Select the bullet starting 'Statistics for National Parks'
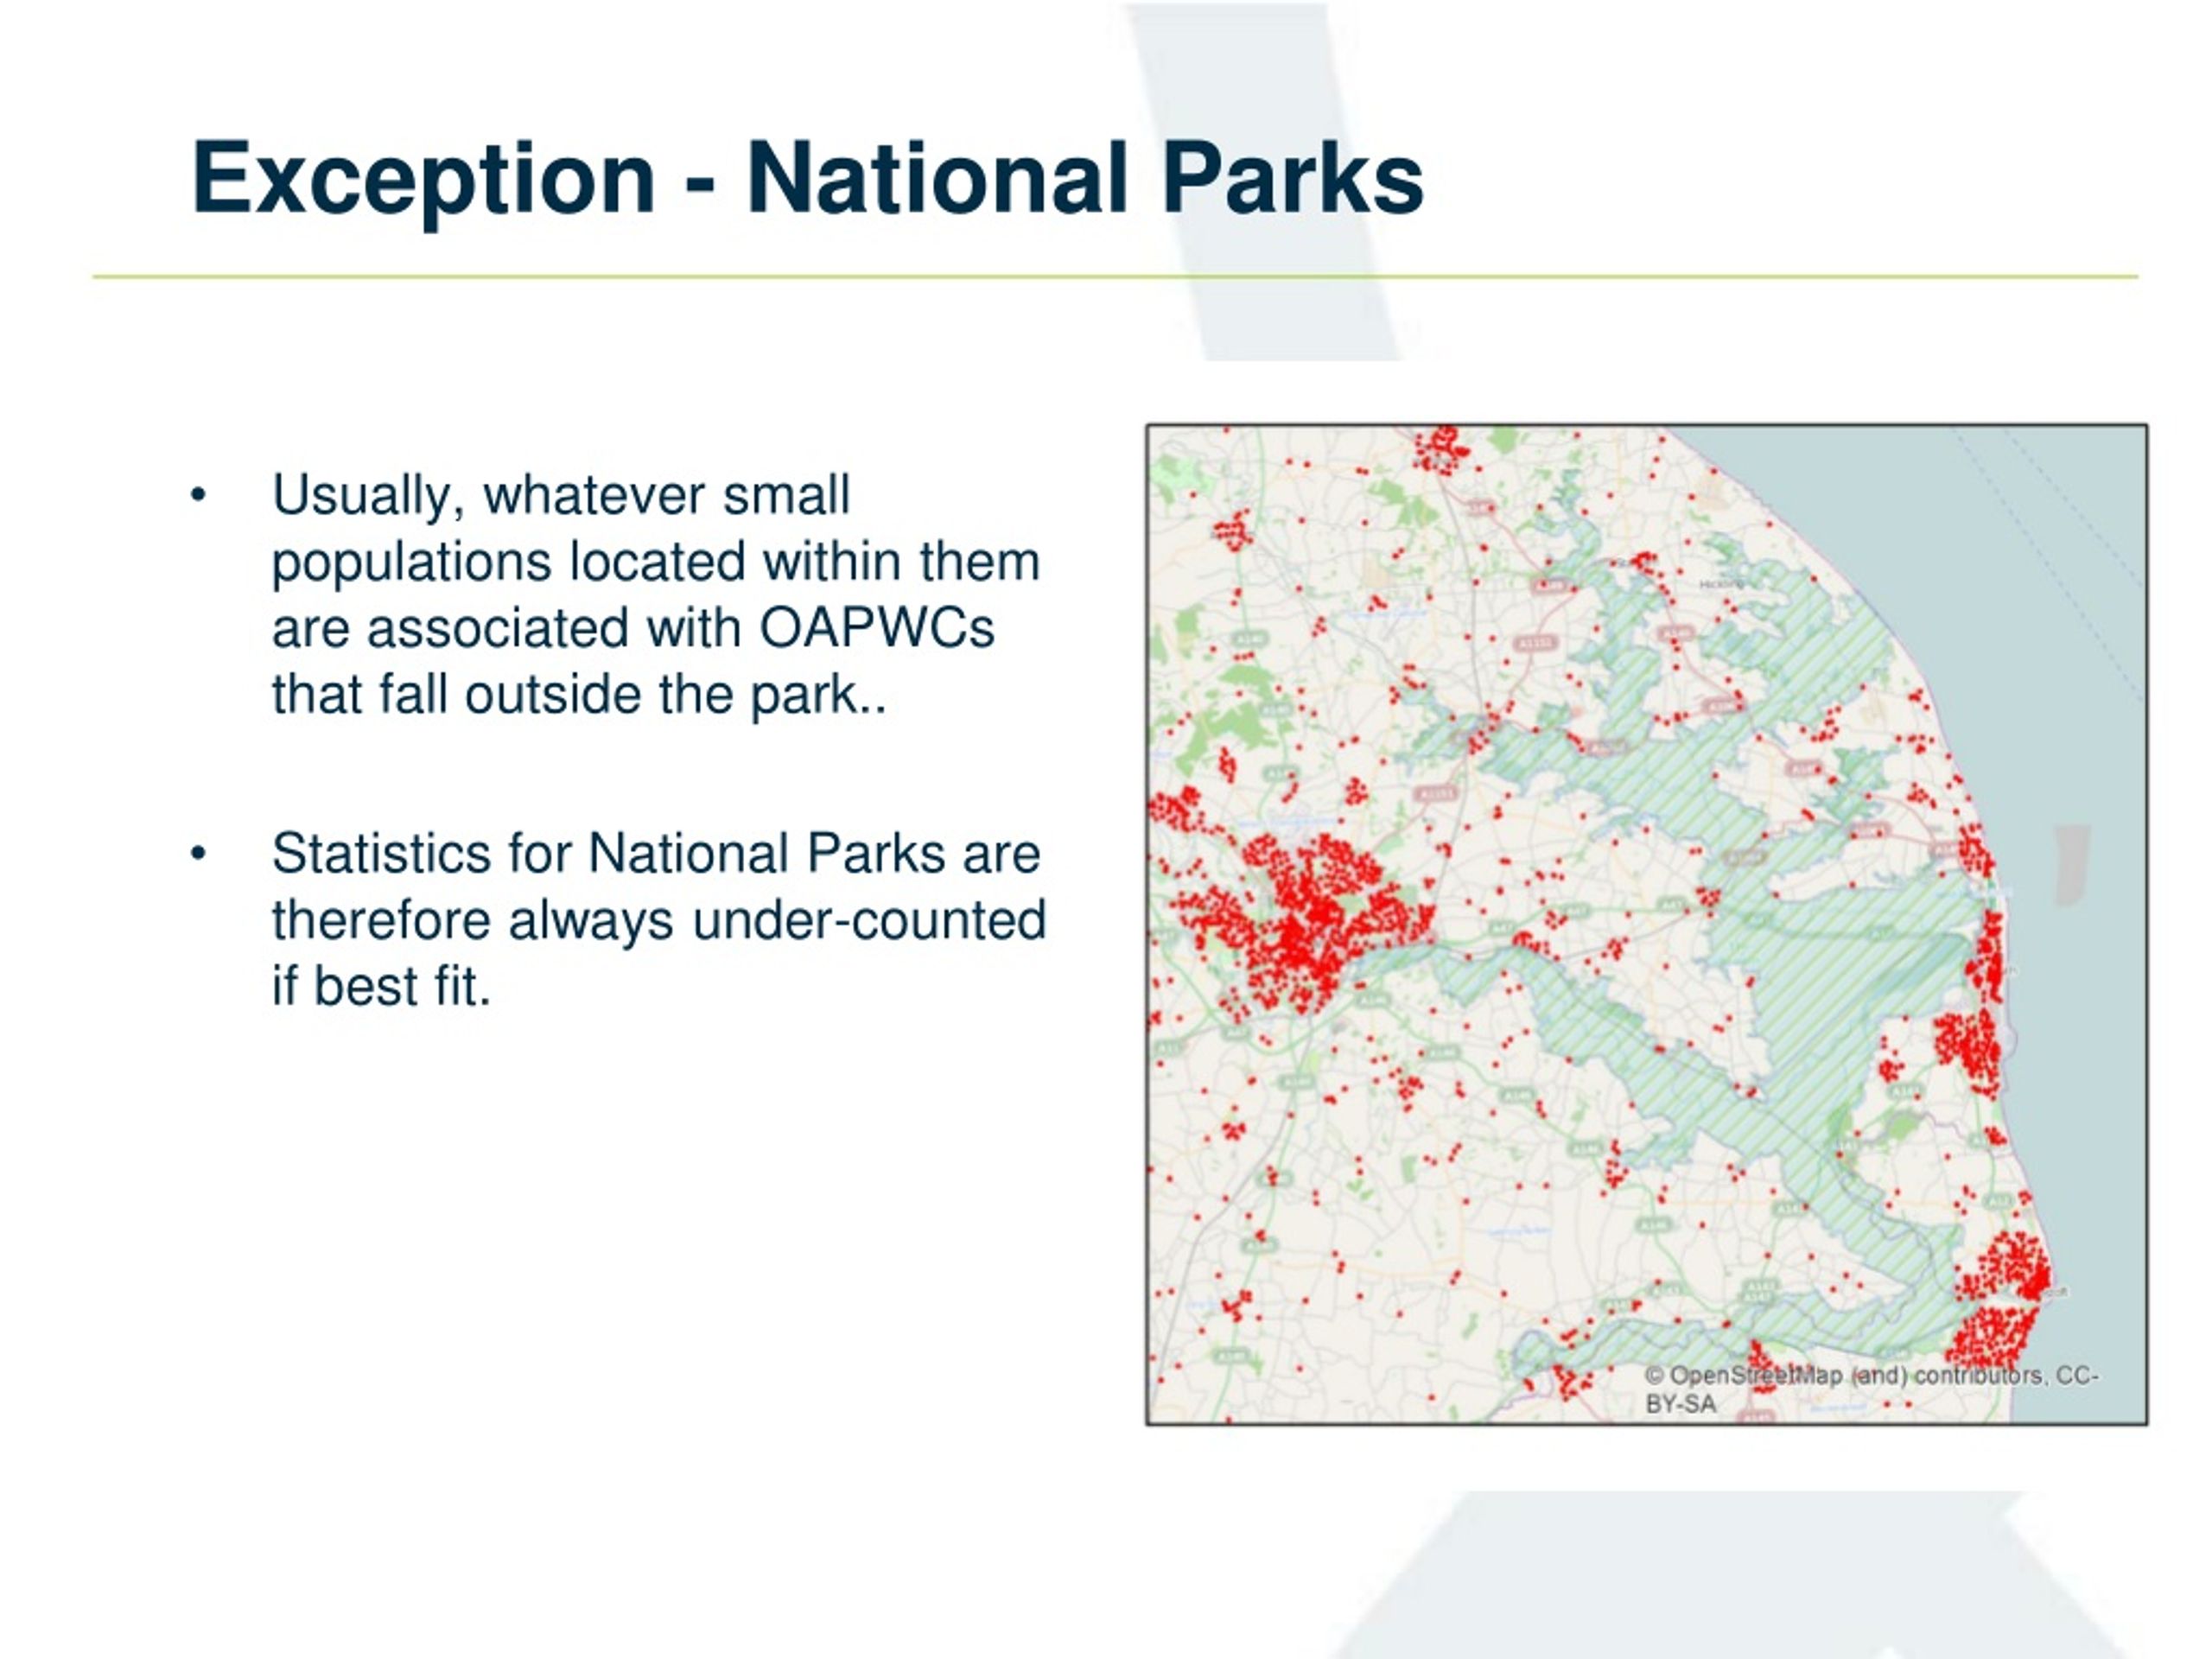 coord(659,919)
